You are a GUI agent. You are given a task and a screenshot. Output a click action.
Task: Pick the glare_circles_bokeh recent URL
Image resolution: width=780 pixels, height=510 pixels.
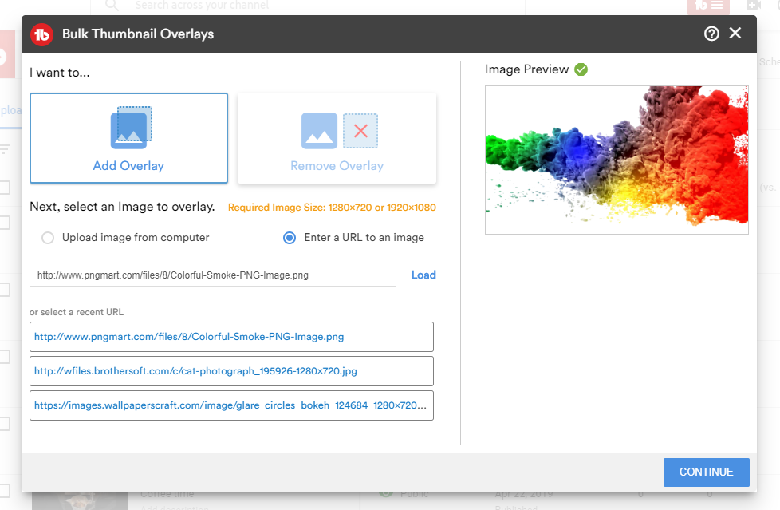[x=231, y=405]
